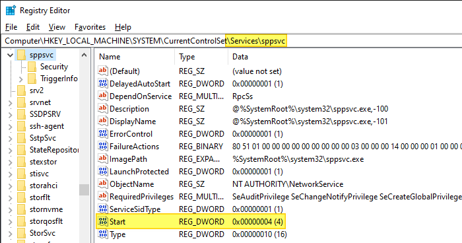Click the SSDPSRV folder icon
Image resolution: width=462 pixels, height=243 pixels.
coord(22,114)
